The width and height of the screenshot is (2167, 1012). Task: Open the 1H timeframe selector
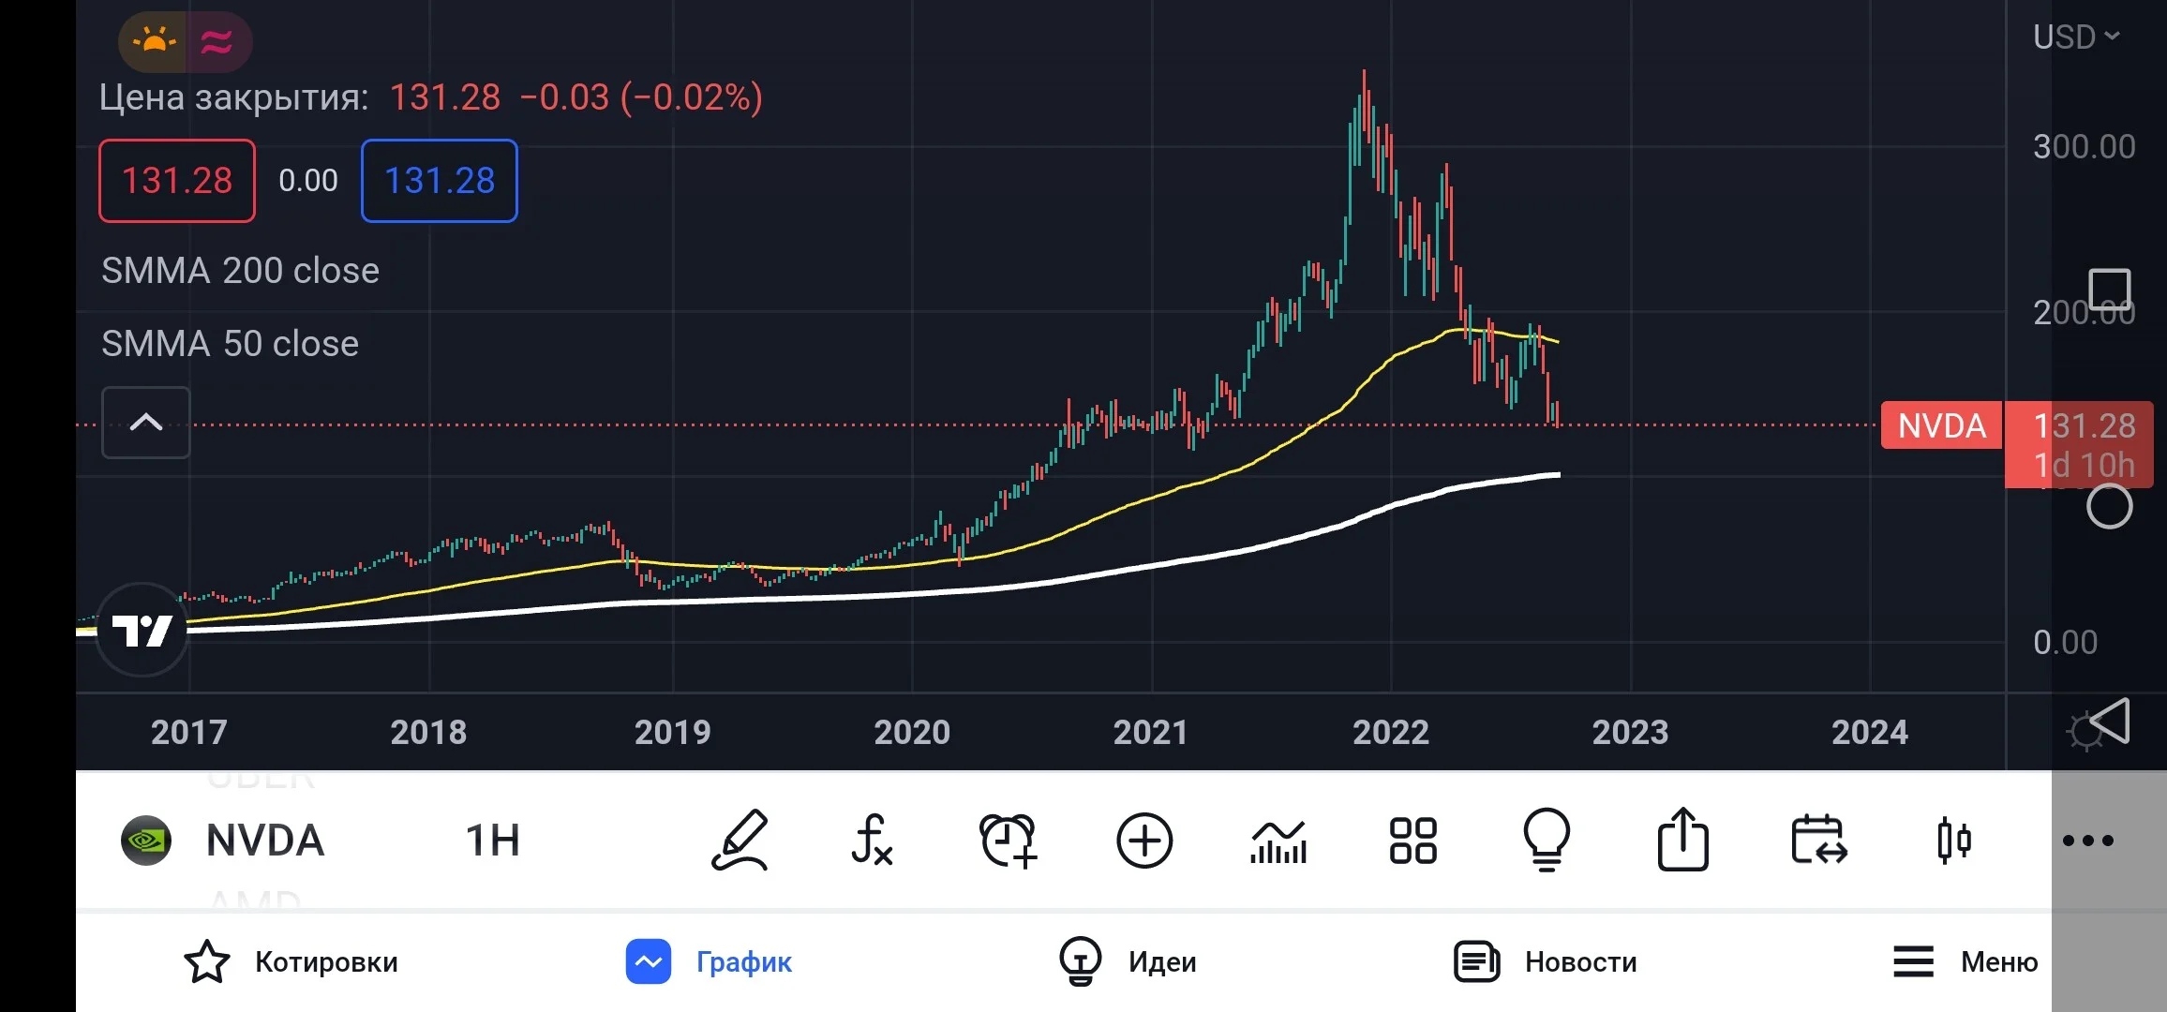click(x=492, y=840)
